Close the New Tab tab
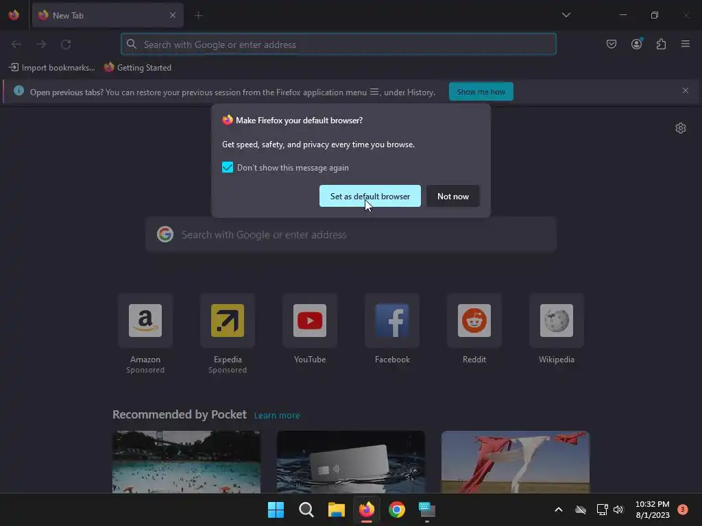The image size is (702, 526). [x=173, y=15]
